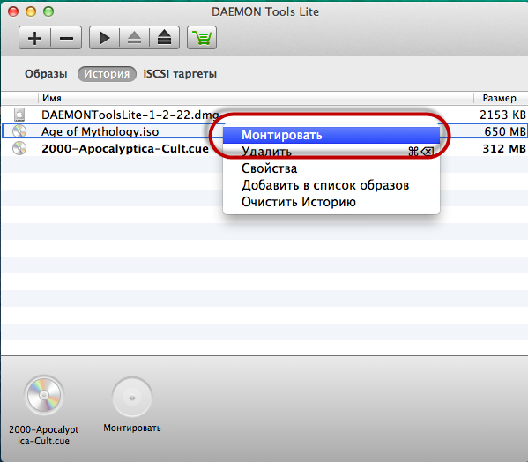528x462 pixels.
Task: Select 2000-Apocalyptica-Cult.cue row
Action: [264, 148]
